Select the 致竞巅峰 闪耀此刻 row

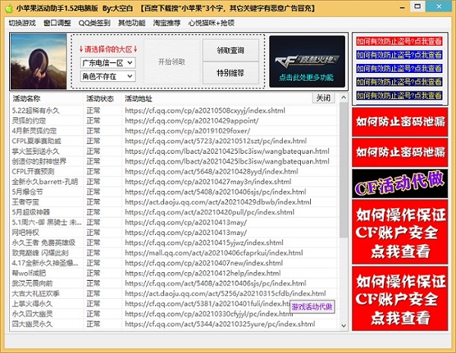tap(173, 253)
